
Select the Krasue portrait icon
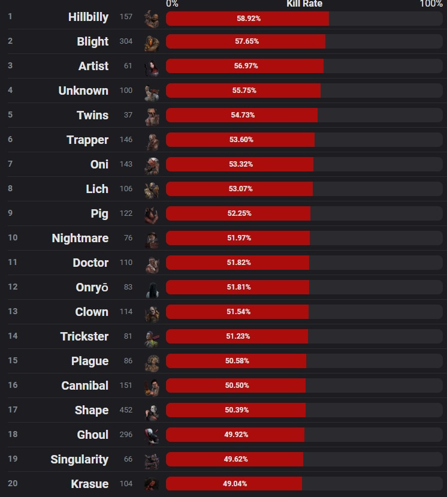(152, 484)
